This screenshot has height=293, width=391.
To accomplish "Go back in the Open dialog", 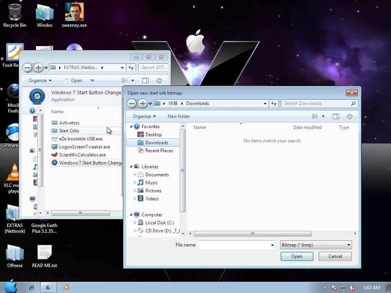I will (x=132, y=103).
